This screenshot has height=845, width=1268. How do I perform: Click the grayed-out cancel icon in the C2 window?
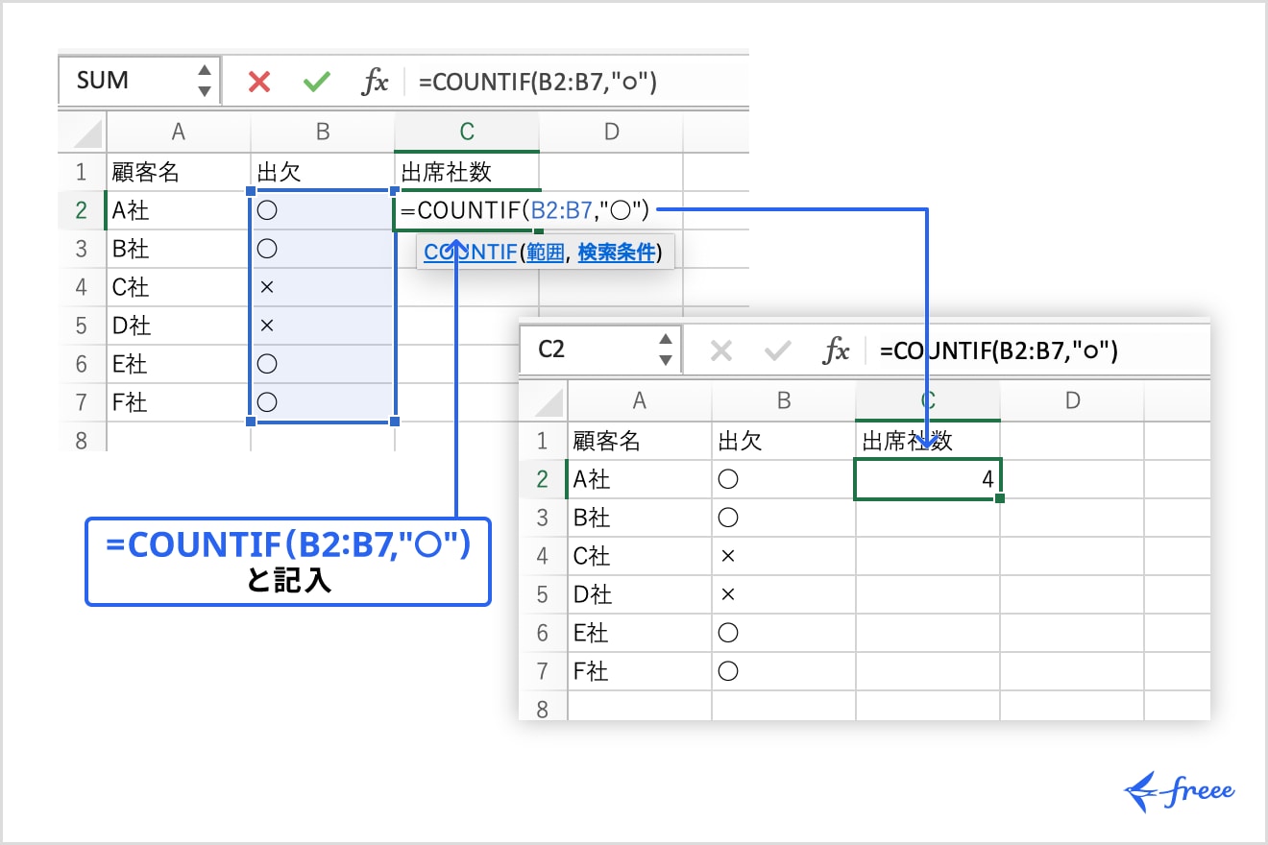tap(720, 350)
